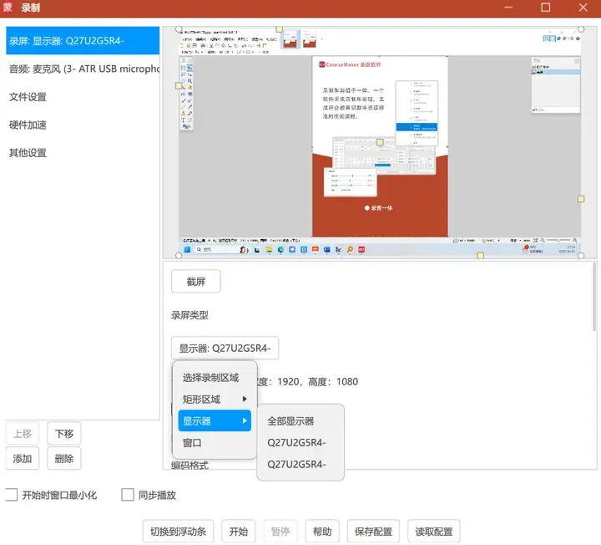Click the 截屏 screenshot button
Screen dimensions: 601x545
[196, 282]
